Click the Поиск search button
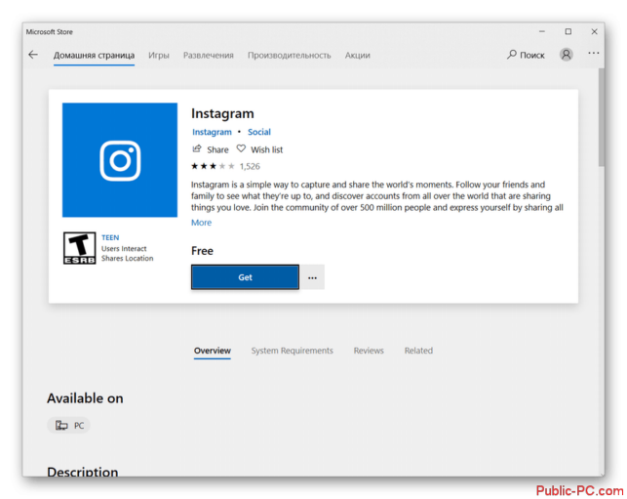 click(526, 55)
